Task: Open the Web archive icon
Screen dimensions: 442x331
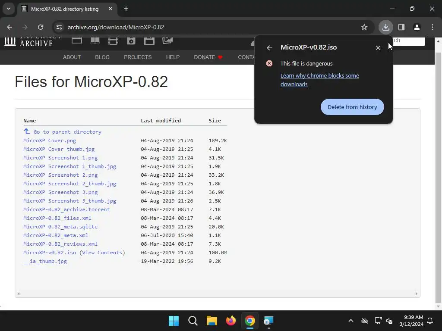Action: [x=77, y=41]
